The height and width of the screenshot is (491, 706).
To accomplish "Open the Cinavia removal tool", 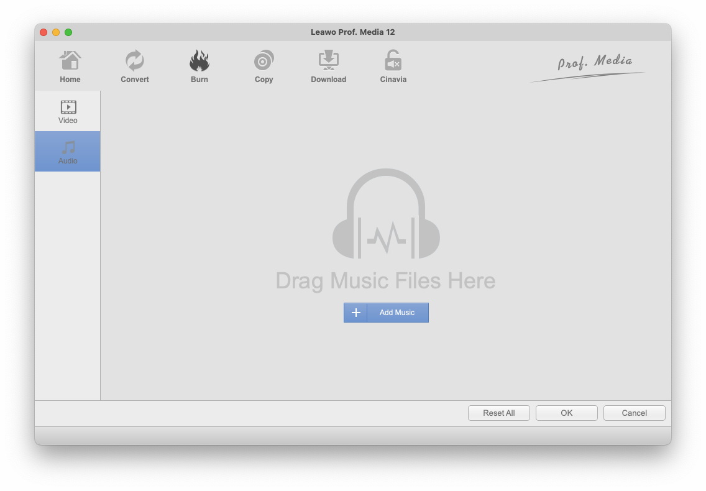I will tap(393, 67).
